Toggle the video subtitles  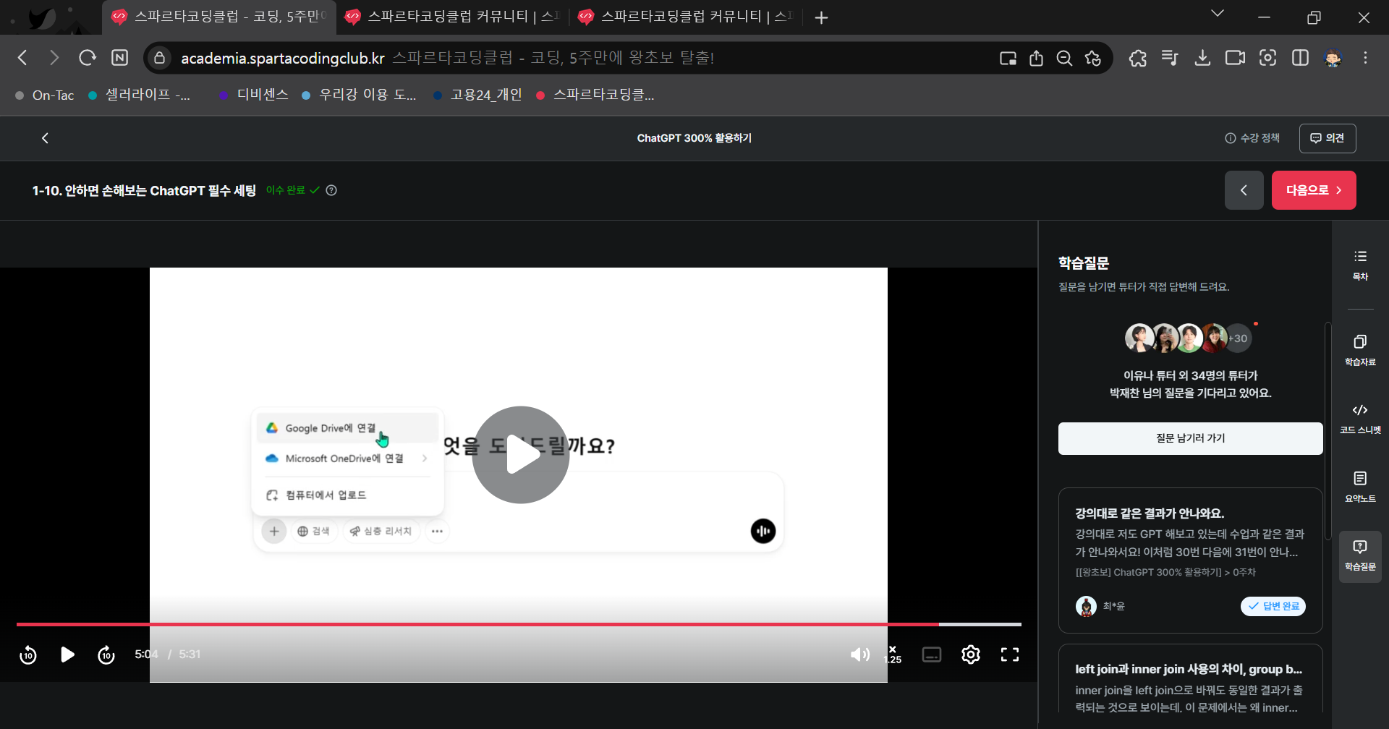point(932,655)
